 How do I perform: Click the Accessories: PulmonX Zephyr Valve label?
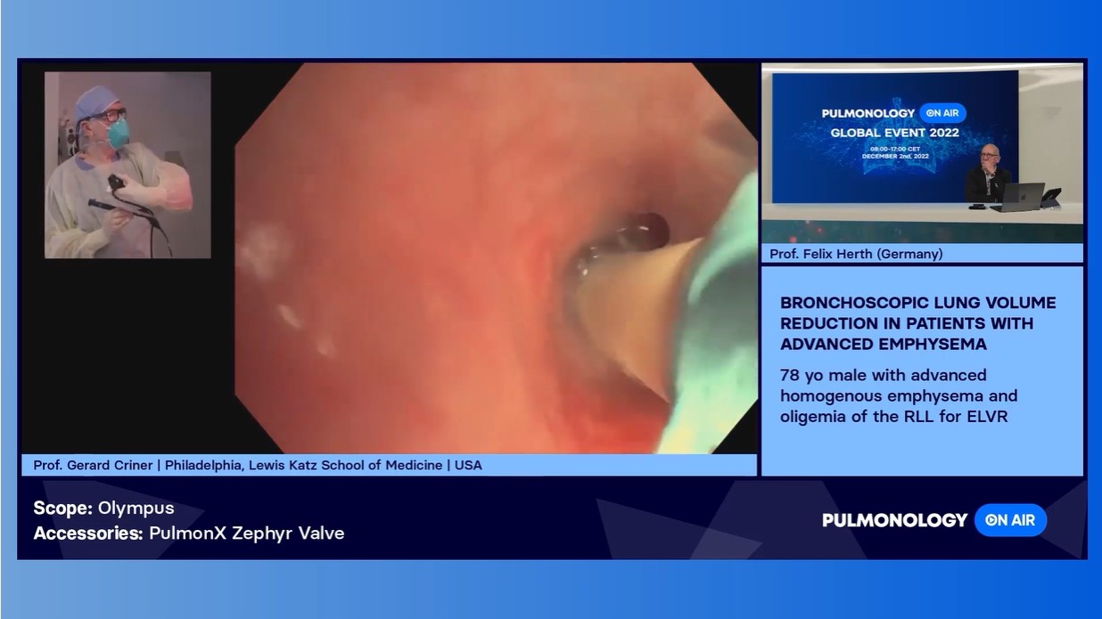tap(188, 533)
